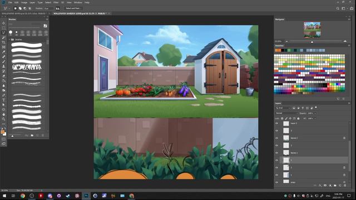Click the New selection button in options
Screen dimensions: 356x200
(15, 8)
